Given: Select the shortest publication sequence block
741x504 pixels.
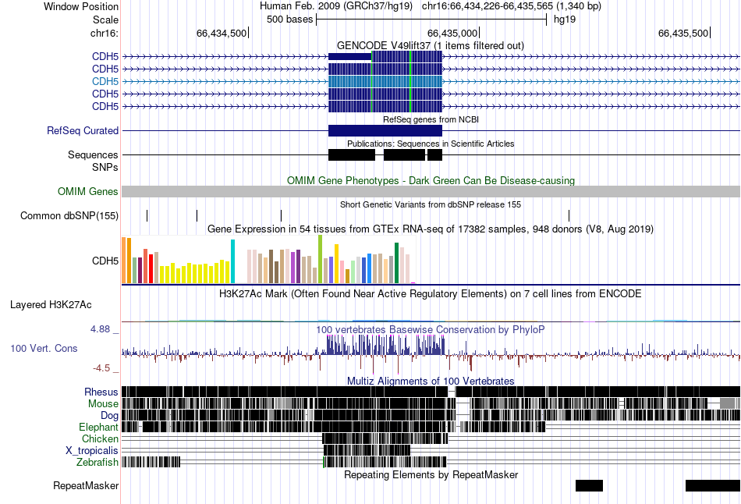Looking at the screenshot, I should click(x=434, y=154).
